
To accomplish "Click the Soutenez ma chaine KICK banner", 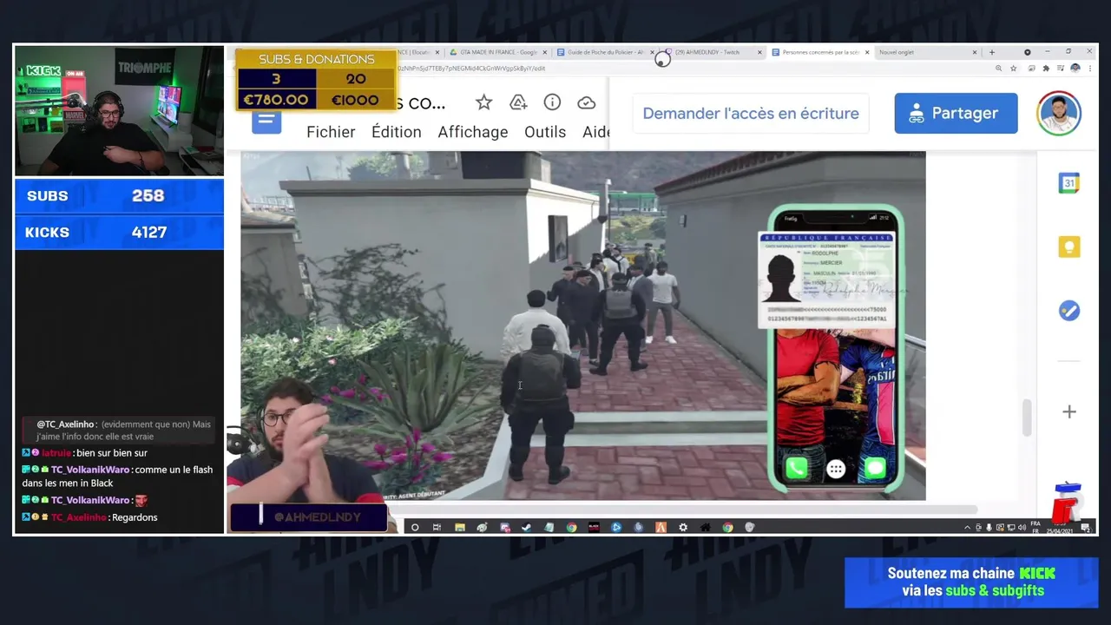I will tap(971, 582).
